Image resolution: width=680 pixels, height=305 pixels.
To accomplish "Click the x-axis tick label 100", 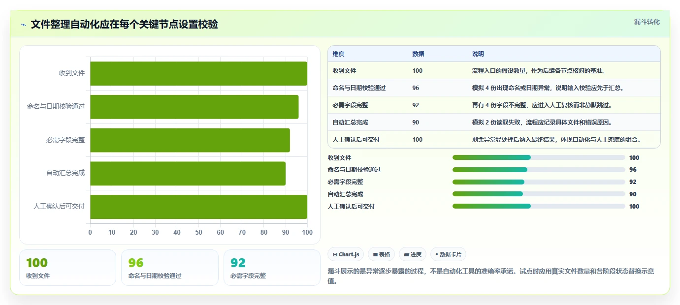I will tap(307, 232).
